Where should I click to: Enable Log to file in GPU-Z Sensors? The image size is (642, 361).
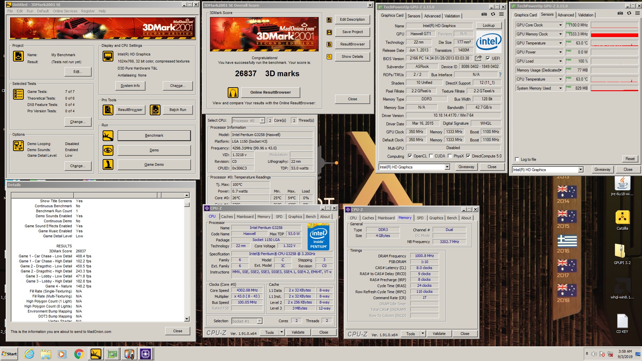coord(517,159)
